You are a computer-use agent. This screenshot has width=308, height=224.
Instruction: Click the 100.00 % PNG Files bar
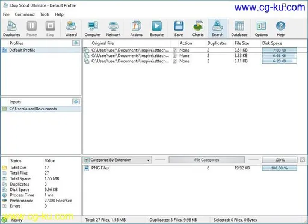coord(280,168)
